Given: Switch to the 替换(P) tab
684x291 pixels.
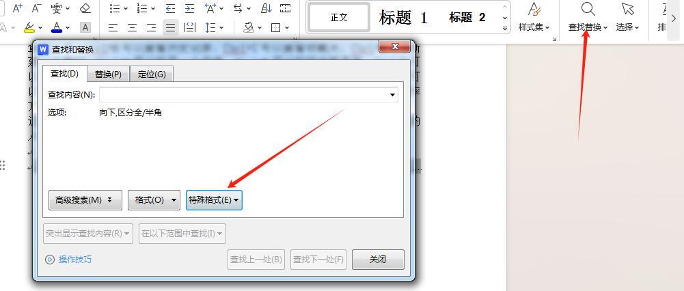Looking at the screenshot, I should 108,74.
